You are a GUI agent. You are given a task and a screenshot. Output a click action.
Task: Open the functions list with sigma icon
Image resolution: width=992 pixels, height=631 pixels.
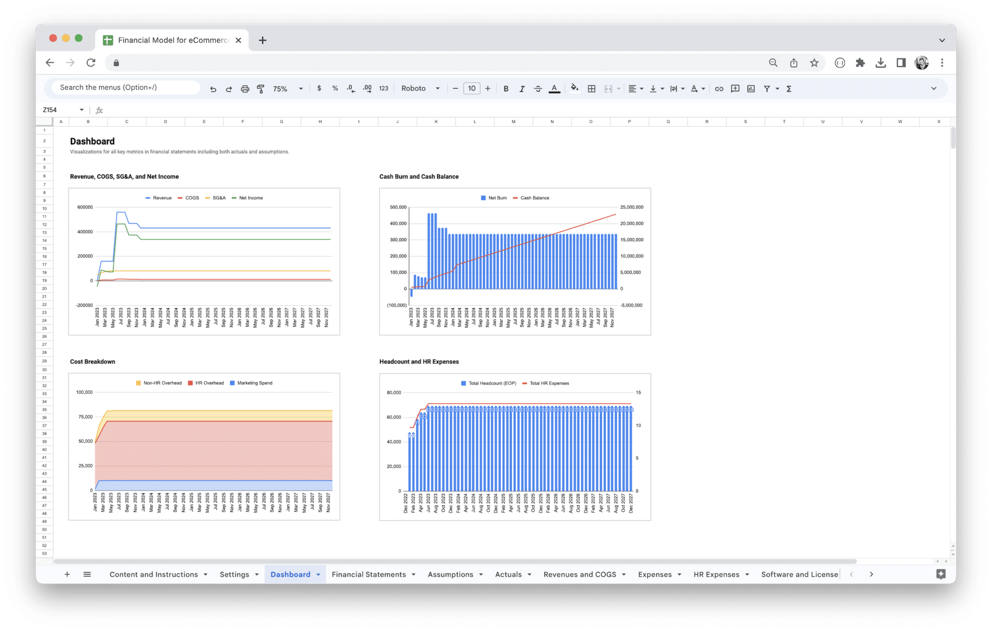789,88
